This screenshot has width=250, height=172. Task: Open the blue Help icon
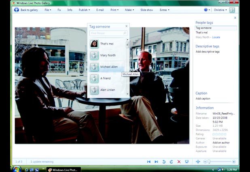pos(206,10)
